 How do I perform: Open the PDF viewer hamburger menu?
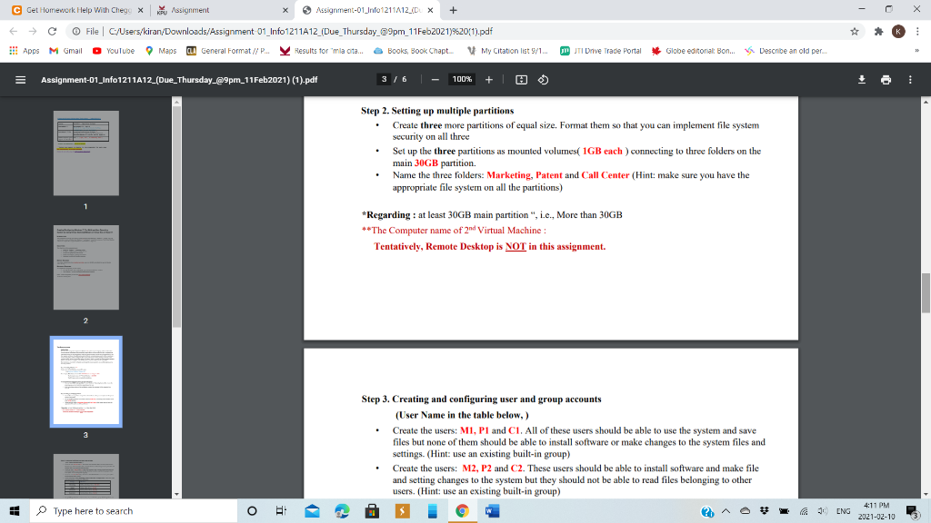[19, 79]
